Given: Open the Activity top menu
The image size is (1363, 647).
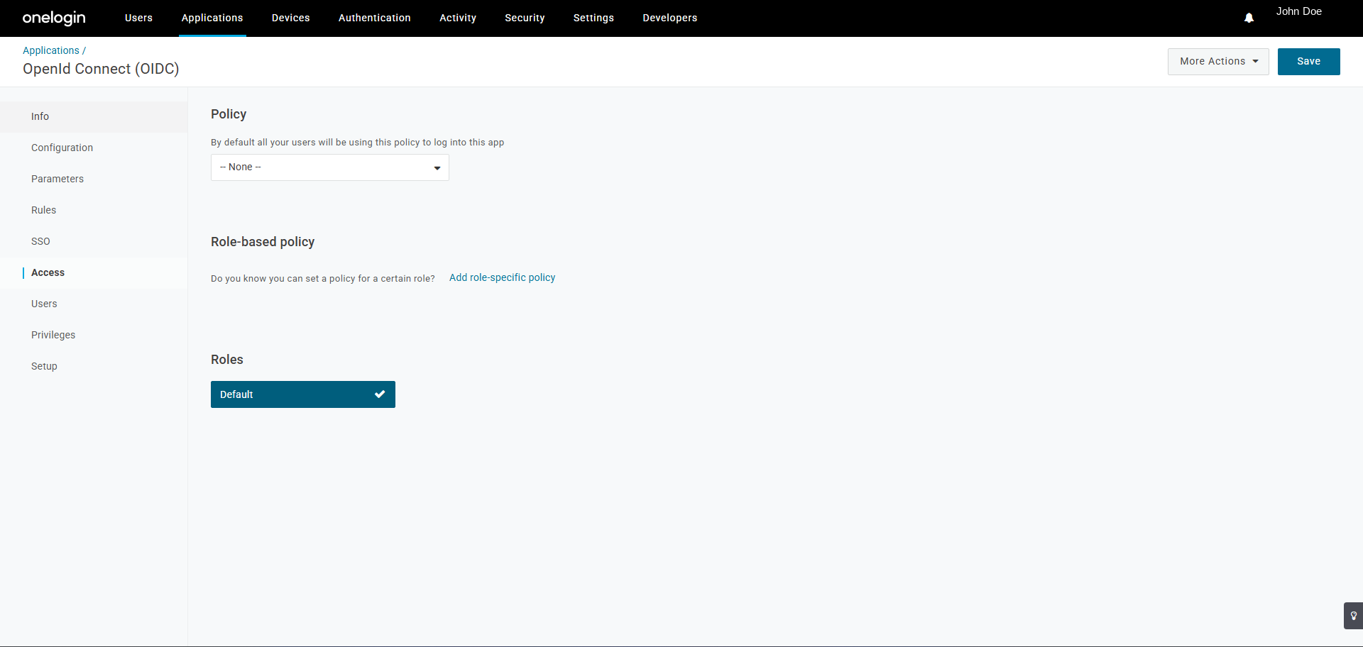Looking at the screenshot, I should pos(458,18).
